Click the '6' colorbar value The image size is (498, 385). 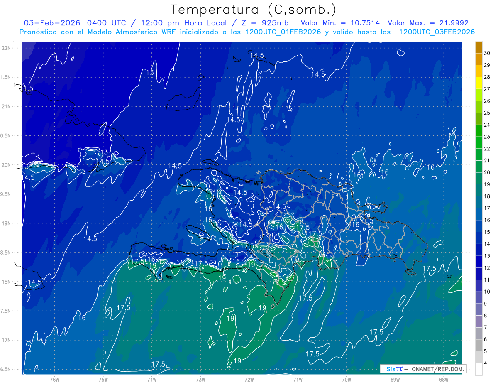click(486, 339)
